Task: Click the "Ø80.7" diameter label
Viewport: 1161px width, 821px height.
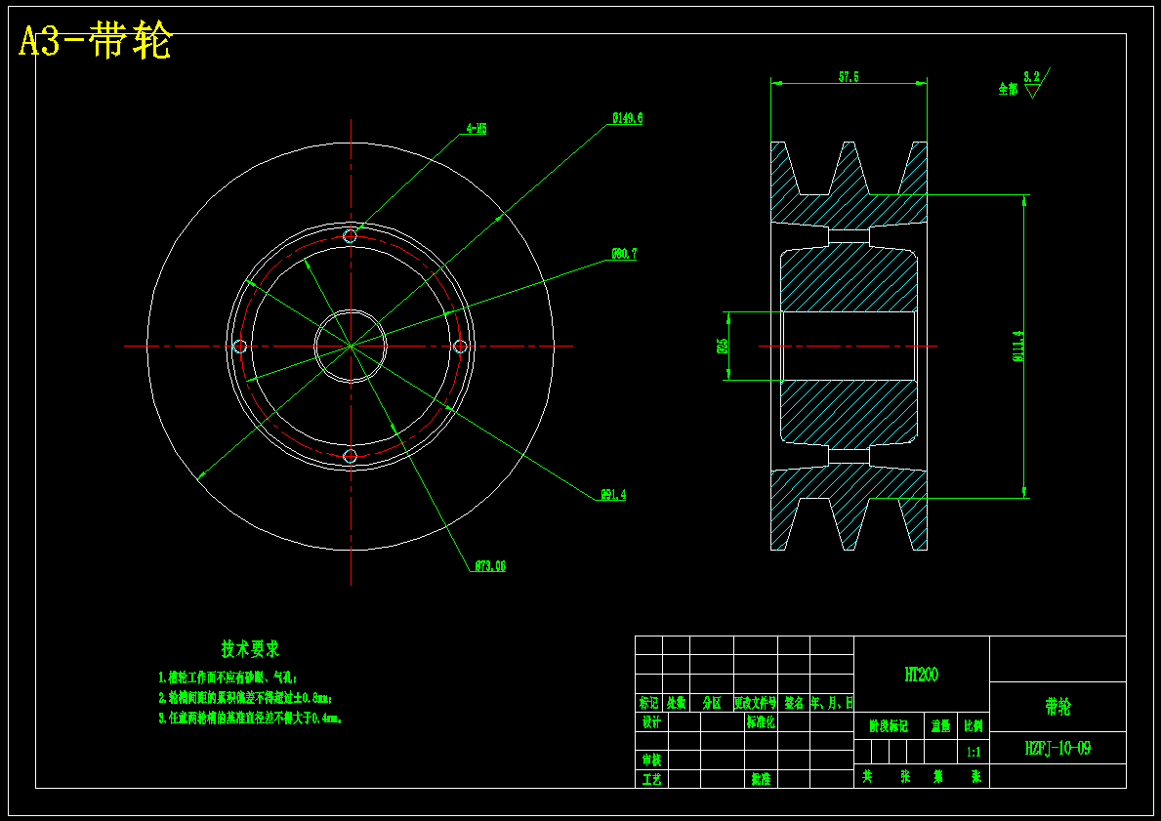Action: click(624, 254)
